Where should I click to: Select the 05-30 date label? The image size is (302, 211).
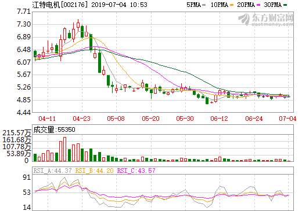point(185,119)
